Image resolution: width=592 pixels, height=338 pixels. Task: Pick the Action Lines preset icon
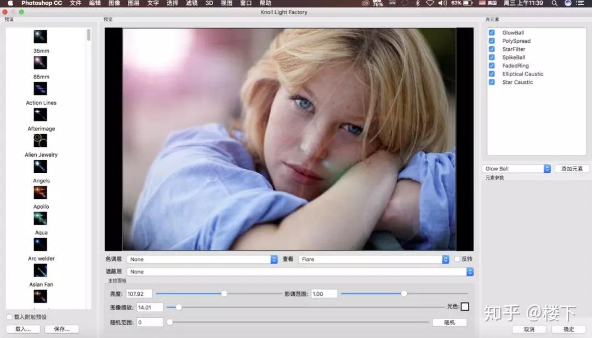point(41,89)
